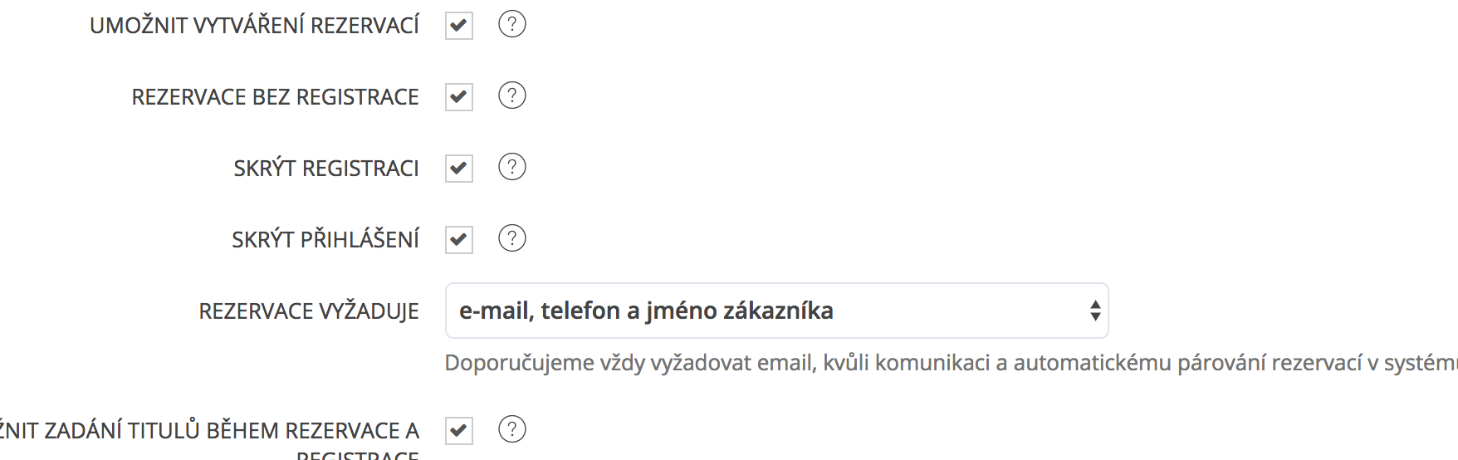Open the Rezervace vyžaduje dropdown
Image resolution: width=1458 pixels, height=460 pixels.
tap(776, 311)
